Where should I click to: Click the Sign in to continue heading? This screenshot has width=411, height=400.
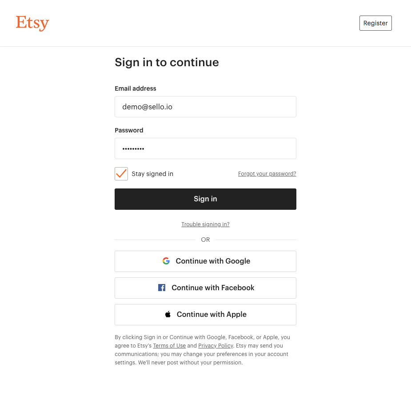[167, 62]
